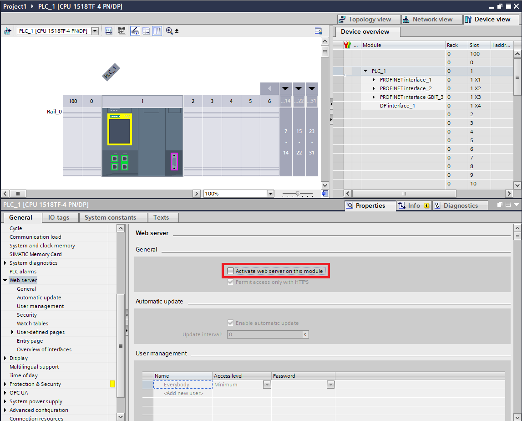
Task: Click the colored status icon in Device overview header
Action: (347, 45)
